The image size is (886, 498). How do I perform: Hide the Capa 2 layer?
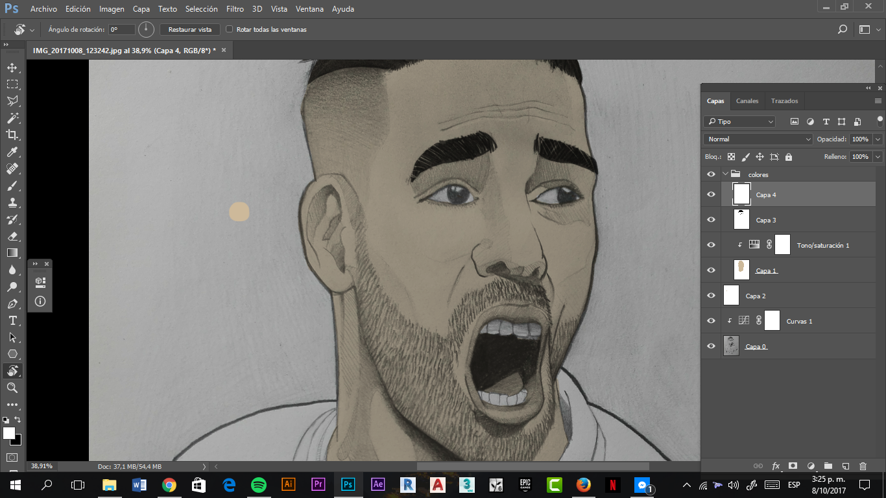[x=711, y=296]
